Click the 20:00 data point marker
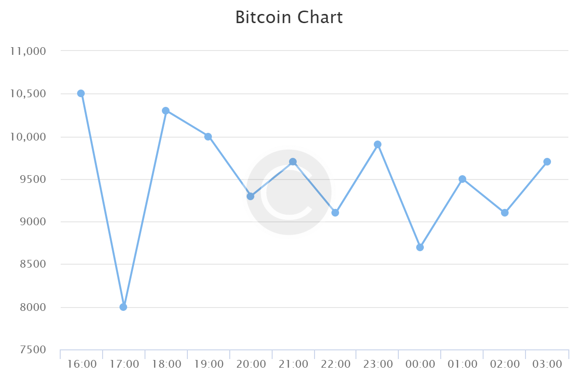 click(250, 196)
